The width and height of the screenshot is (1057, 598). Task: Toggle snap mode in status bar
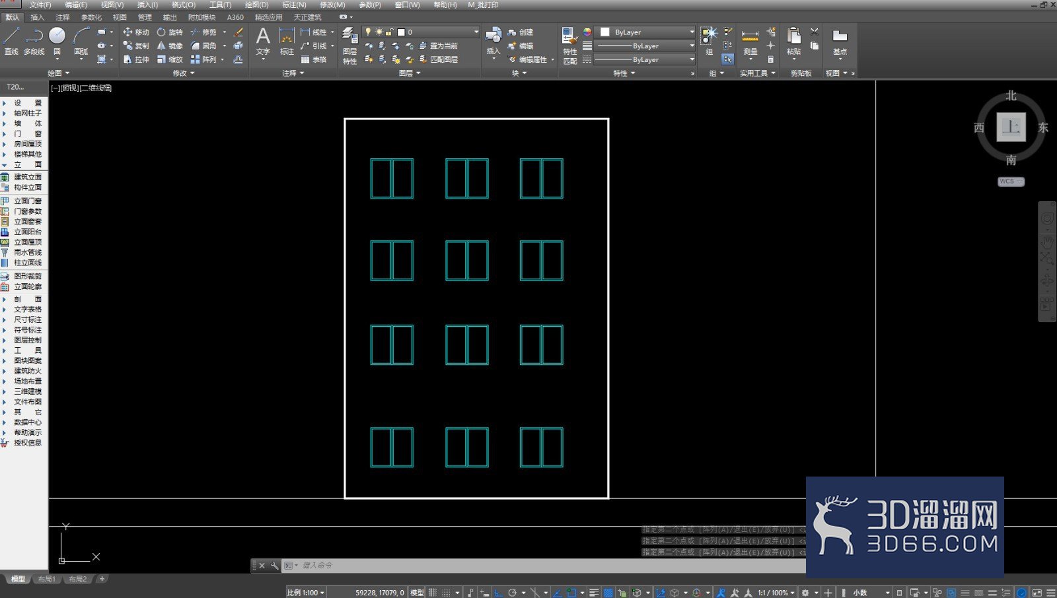[x=447, y=592]
